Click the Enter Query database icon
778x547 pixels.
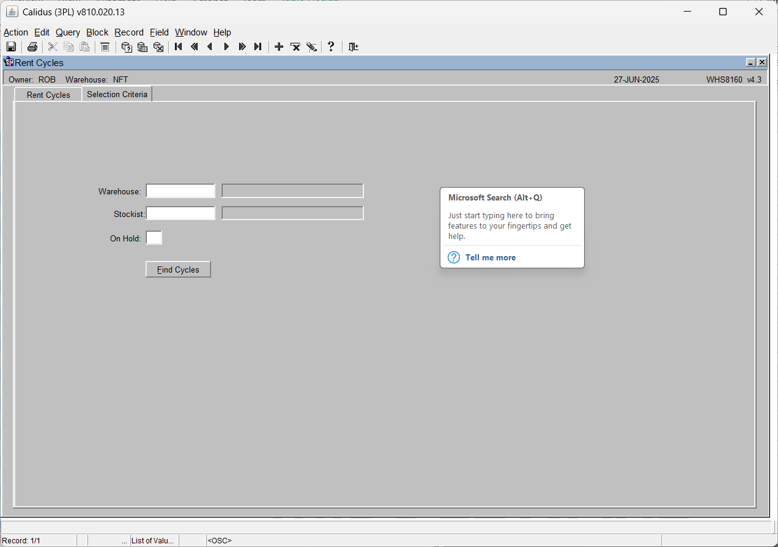(127, 46)
